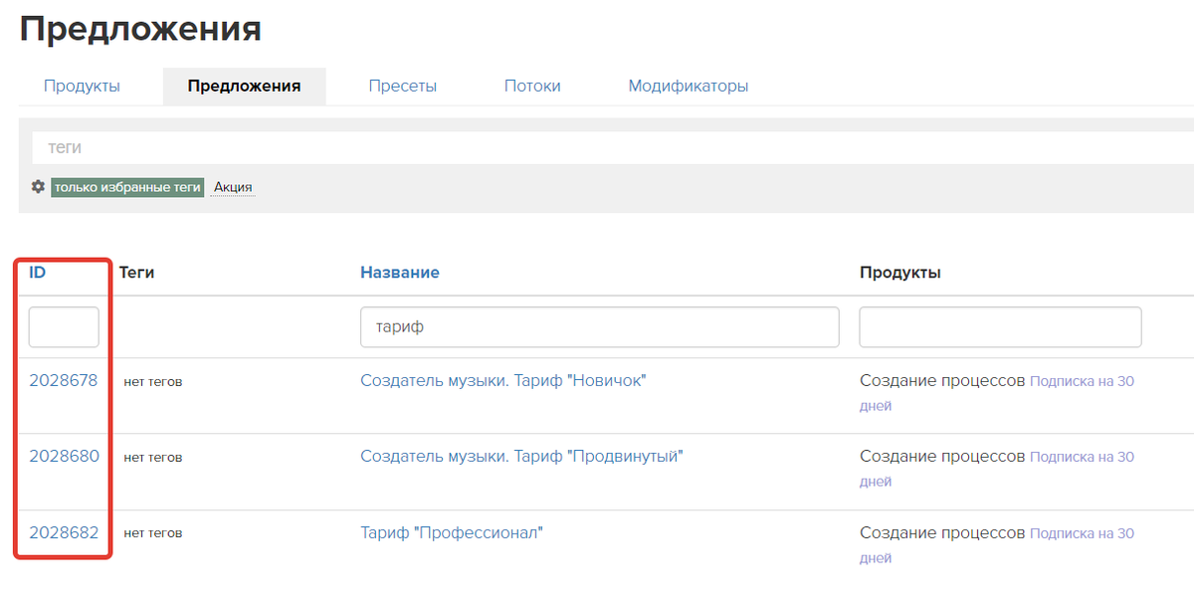Sort by the ID column header

pyautogui.click(x=37, y=272)
